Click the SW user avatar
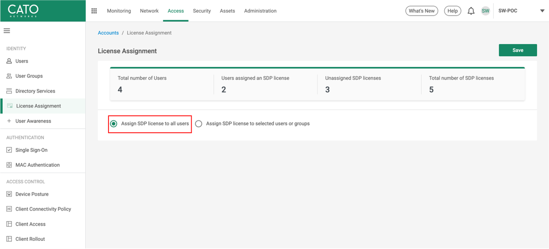This screenshot has height=249, width=549. [485, 11]
